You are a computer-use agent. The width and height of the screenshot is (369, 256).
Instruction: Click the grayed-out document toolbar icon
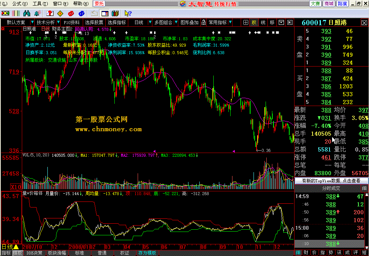coord(94,13)
